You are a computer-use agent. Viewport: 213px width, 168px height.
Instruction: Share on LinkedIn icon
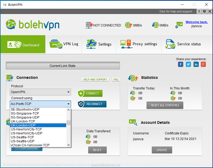196,64
